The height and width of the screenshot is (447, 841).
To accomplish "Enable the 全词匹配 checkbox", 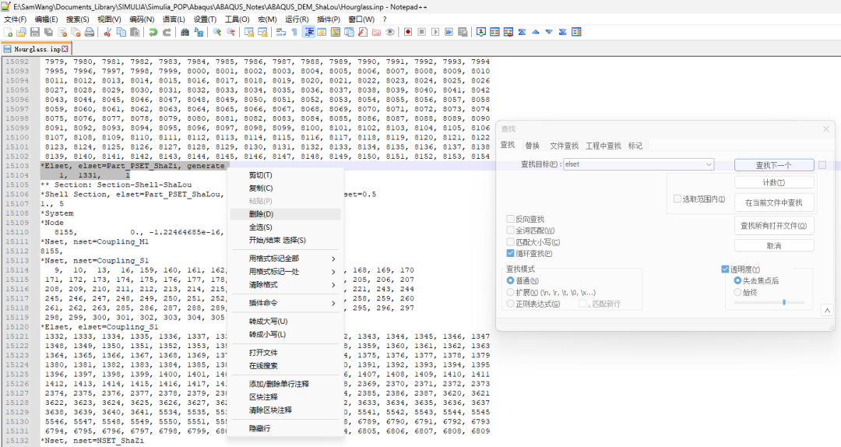I will coord(510,231).
